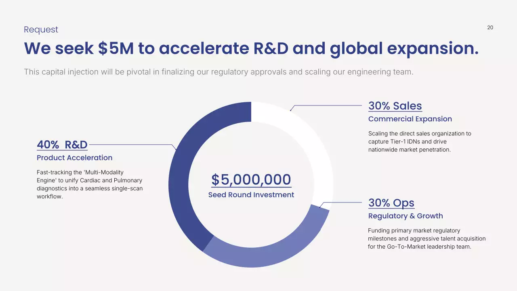Viewport: 517px width, 291px height.
Task: Click the subtitle about capital injection
Action: point(219,72)
